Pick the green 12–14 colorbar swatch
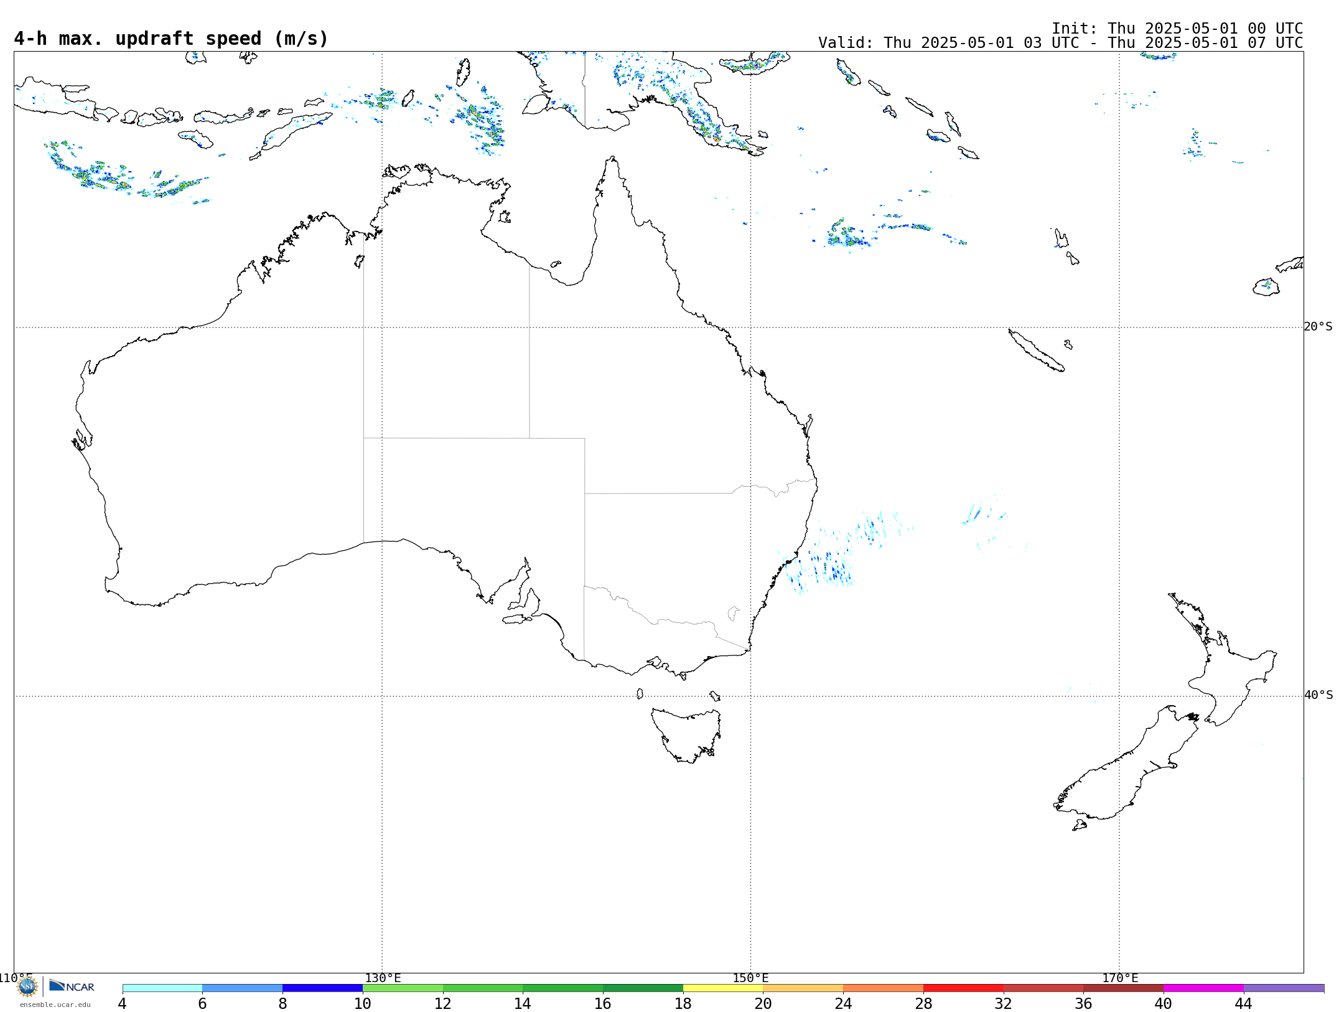Viewport: 1344px width, 1012px height. coord(483,988)
